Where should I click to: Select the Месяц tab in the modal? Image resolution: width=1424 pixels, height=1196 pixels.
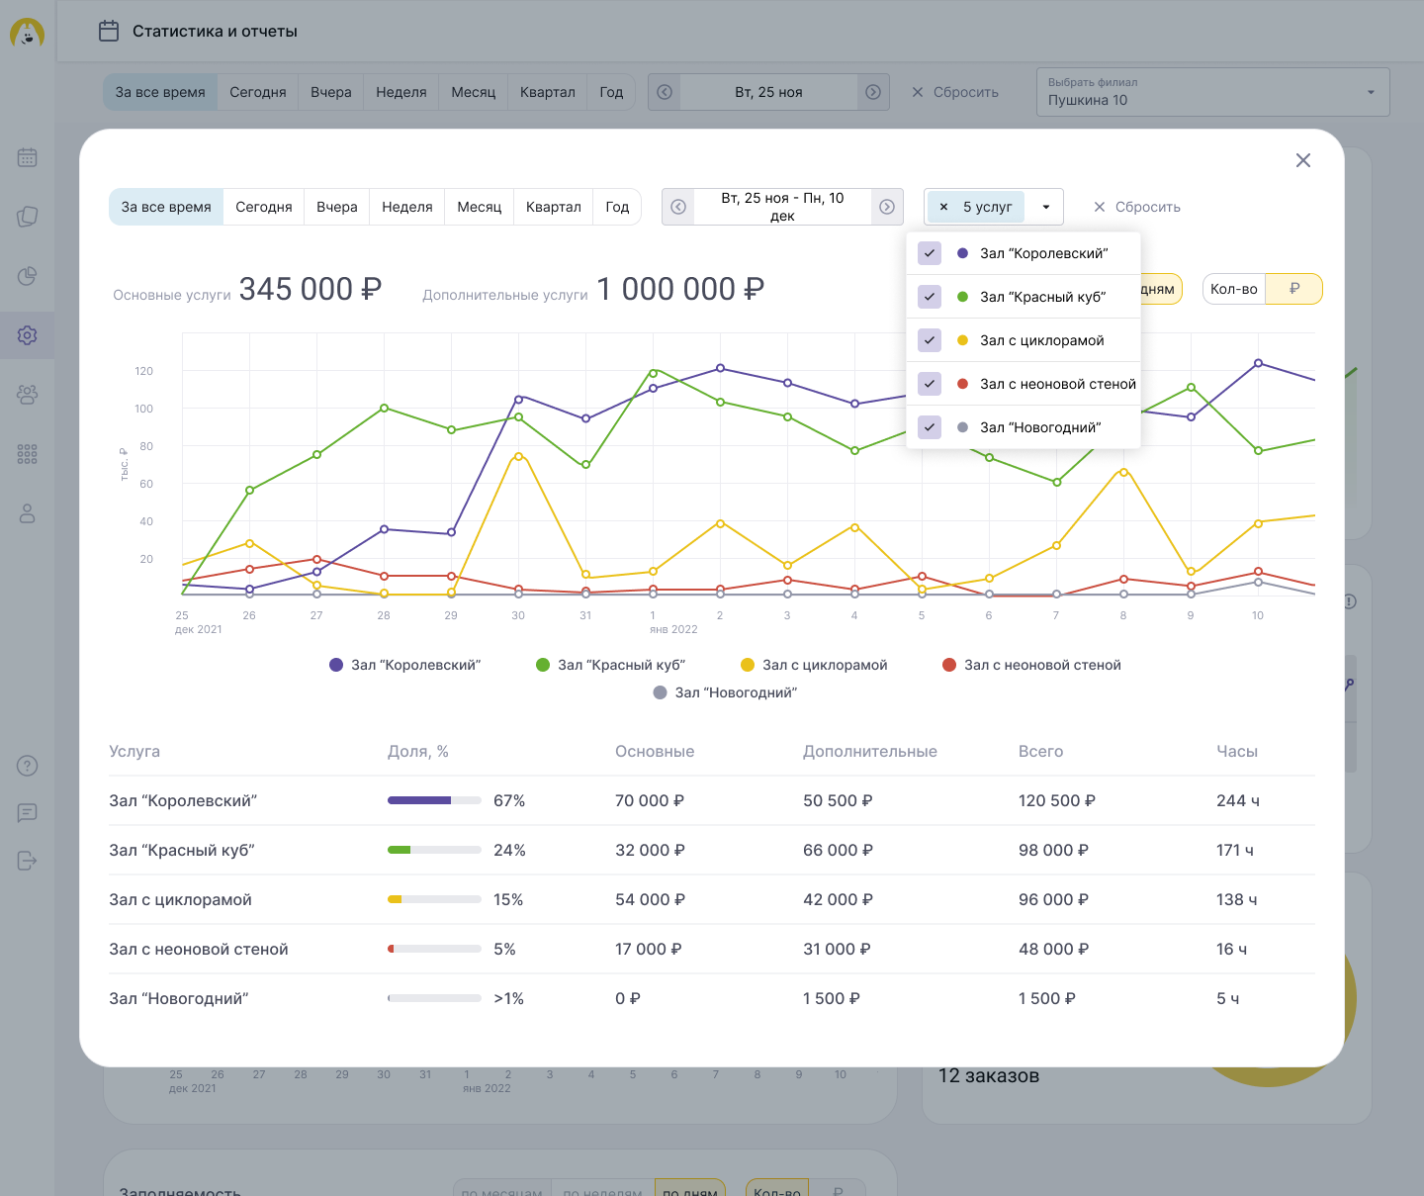tap(480, 207)
